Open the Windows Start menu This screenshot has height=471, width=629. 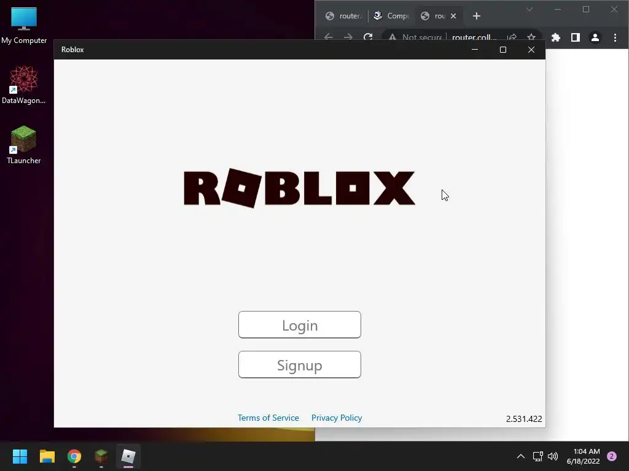coord(20,456)
